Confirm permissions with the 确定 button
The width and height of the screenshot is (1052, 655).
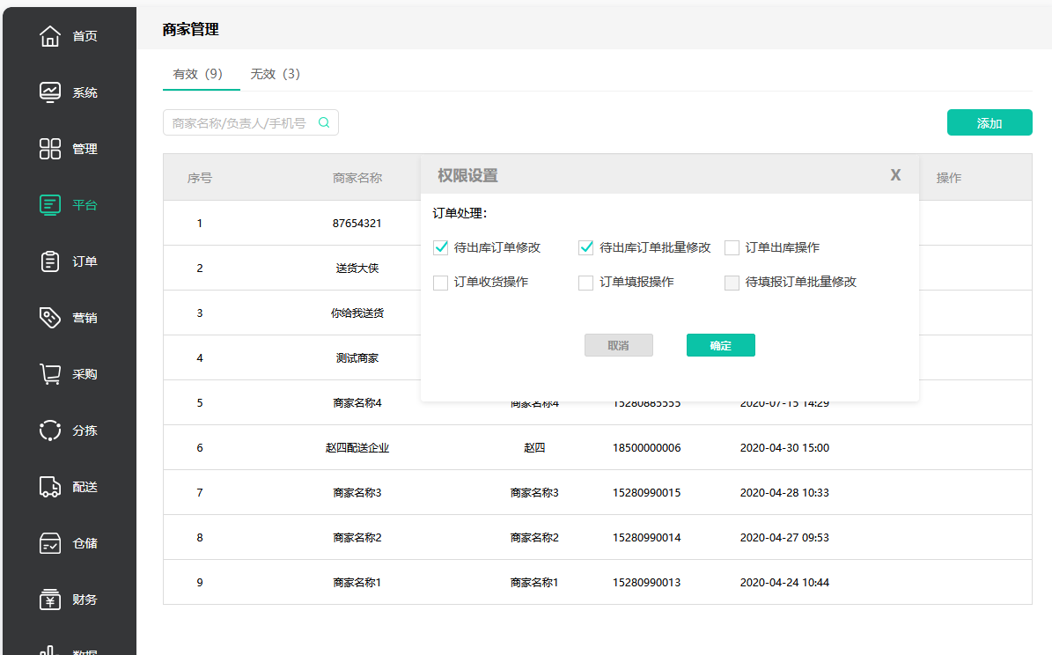(x=720, y=345)
